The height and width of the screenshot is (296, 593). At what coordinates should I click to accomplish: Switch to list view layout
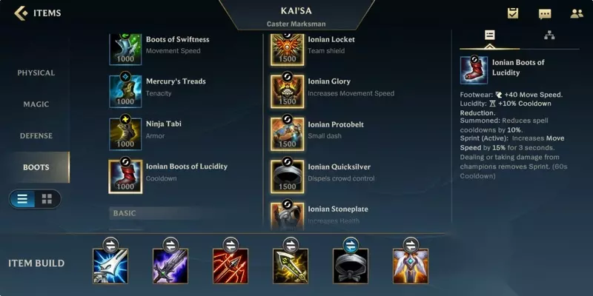click(x=22, y=199)
